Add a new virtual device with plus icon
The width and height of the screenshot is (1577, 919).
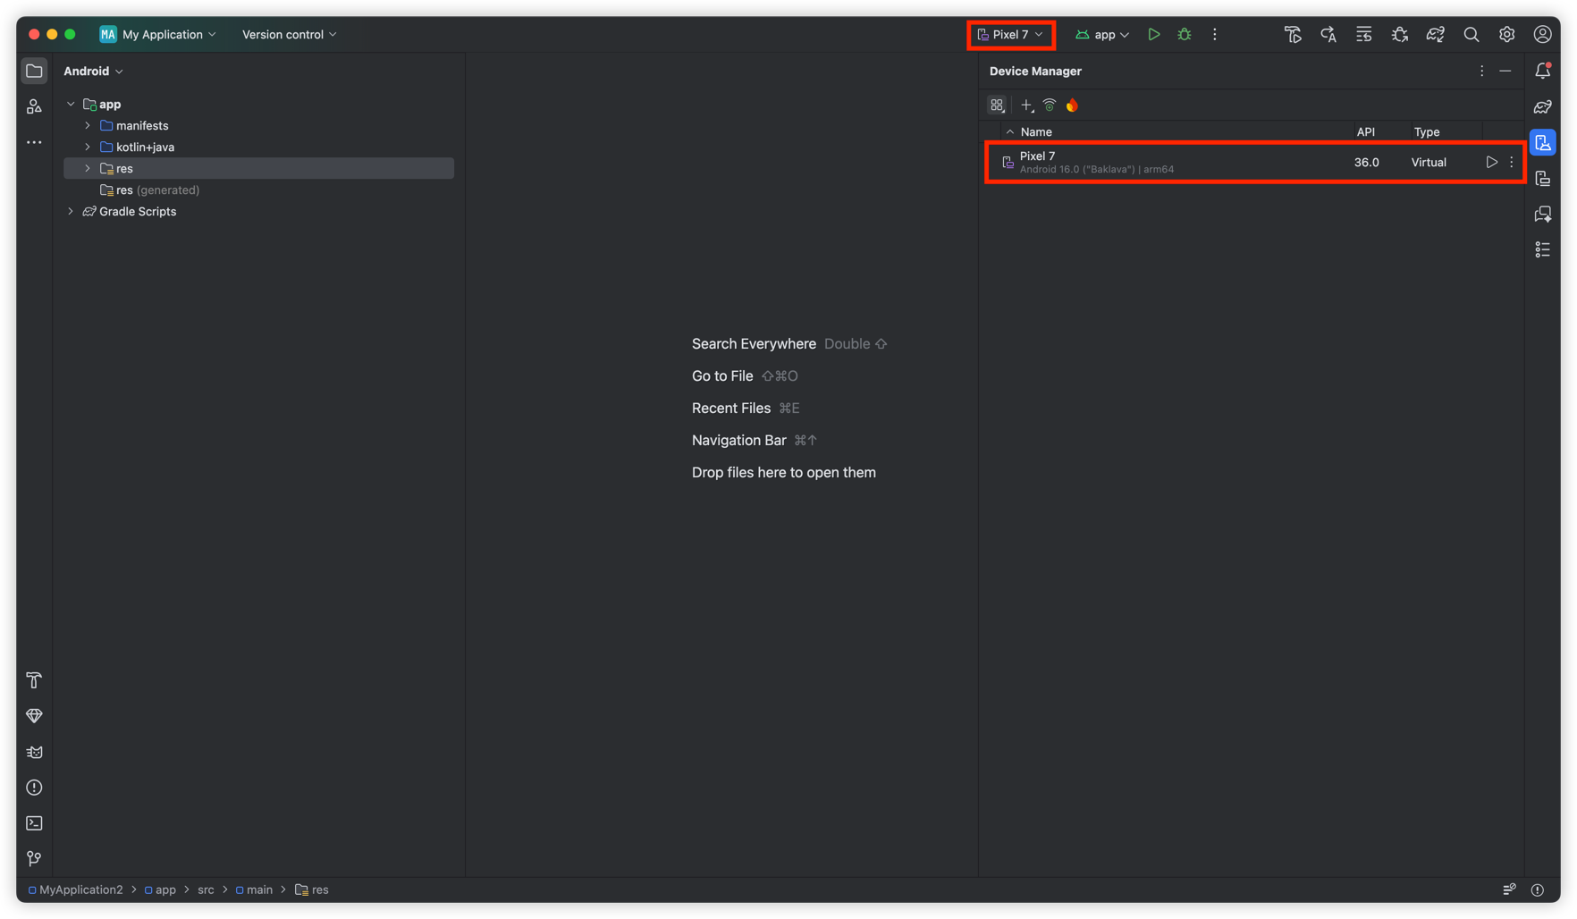tap(1026, 105)
